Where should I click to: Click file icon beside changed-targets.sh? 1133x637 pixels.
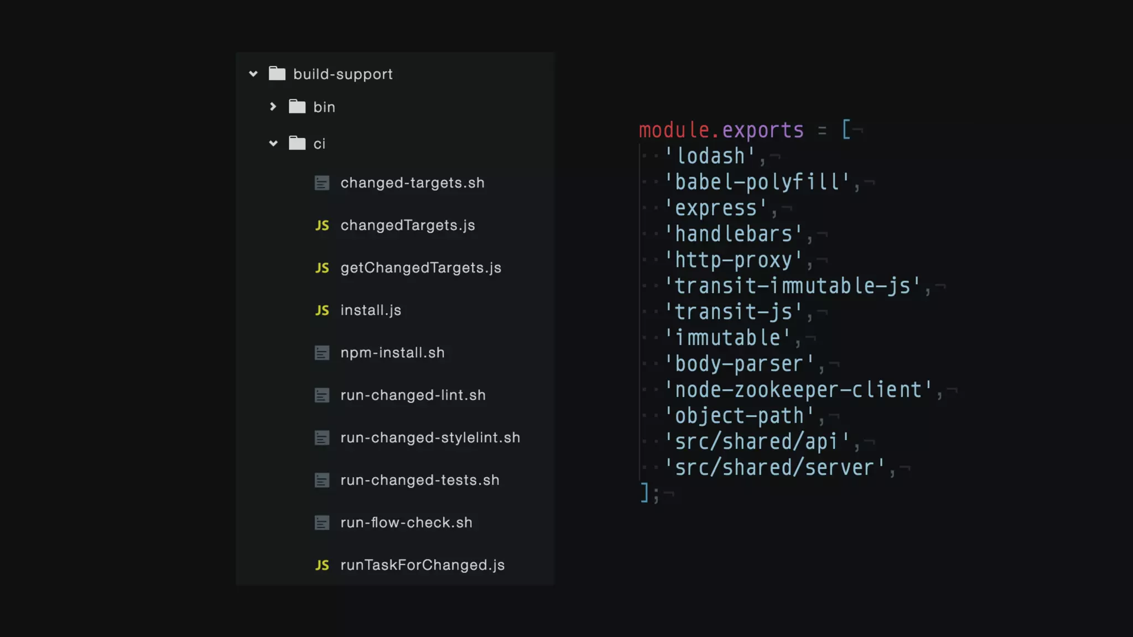pos(322,183)
